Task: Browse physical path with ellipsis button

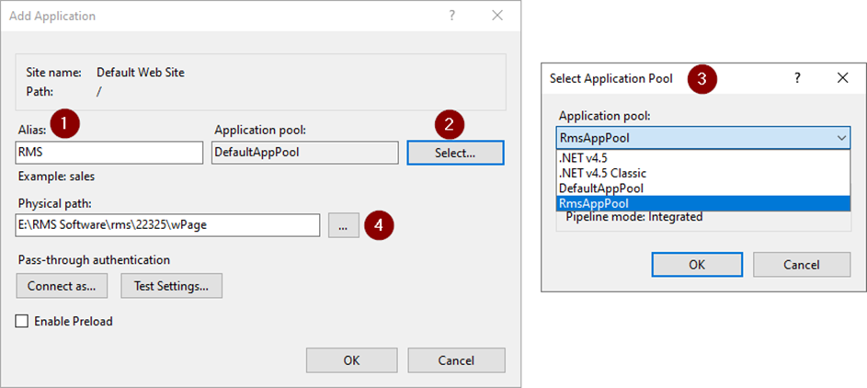Action: 343,225
